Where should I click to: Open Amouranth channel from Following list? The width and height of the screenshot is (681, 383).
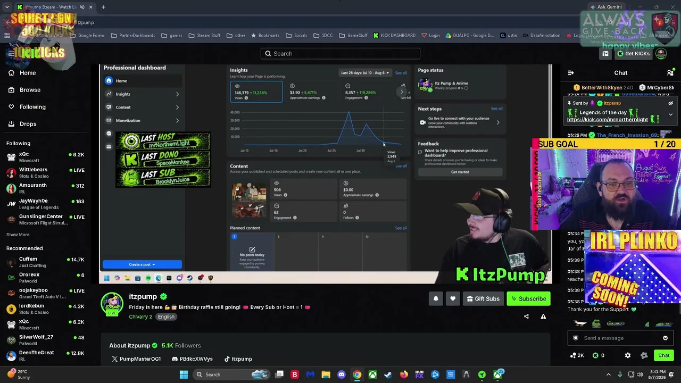[x=45, y=188]
